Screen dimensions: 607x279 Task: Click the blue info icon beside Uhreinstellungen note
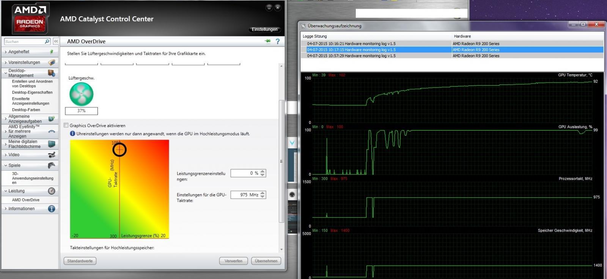72,134
